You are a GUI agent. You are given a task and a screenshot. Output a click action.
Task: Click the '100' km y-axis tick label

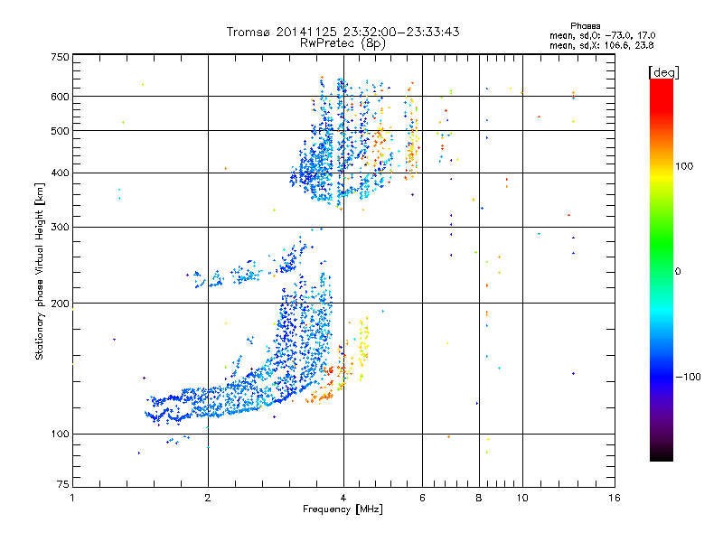point(60,434)
